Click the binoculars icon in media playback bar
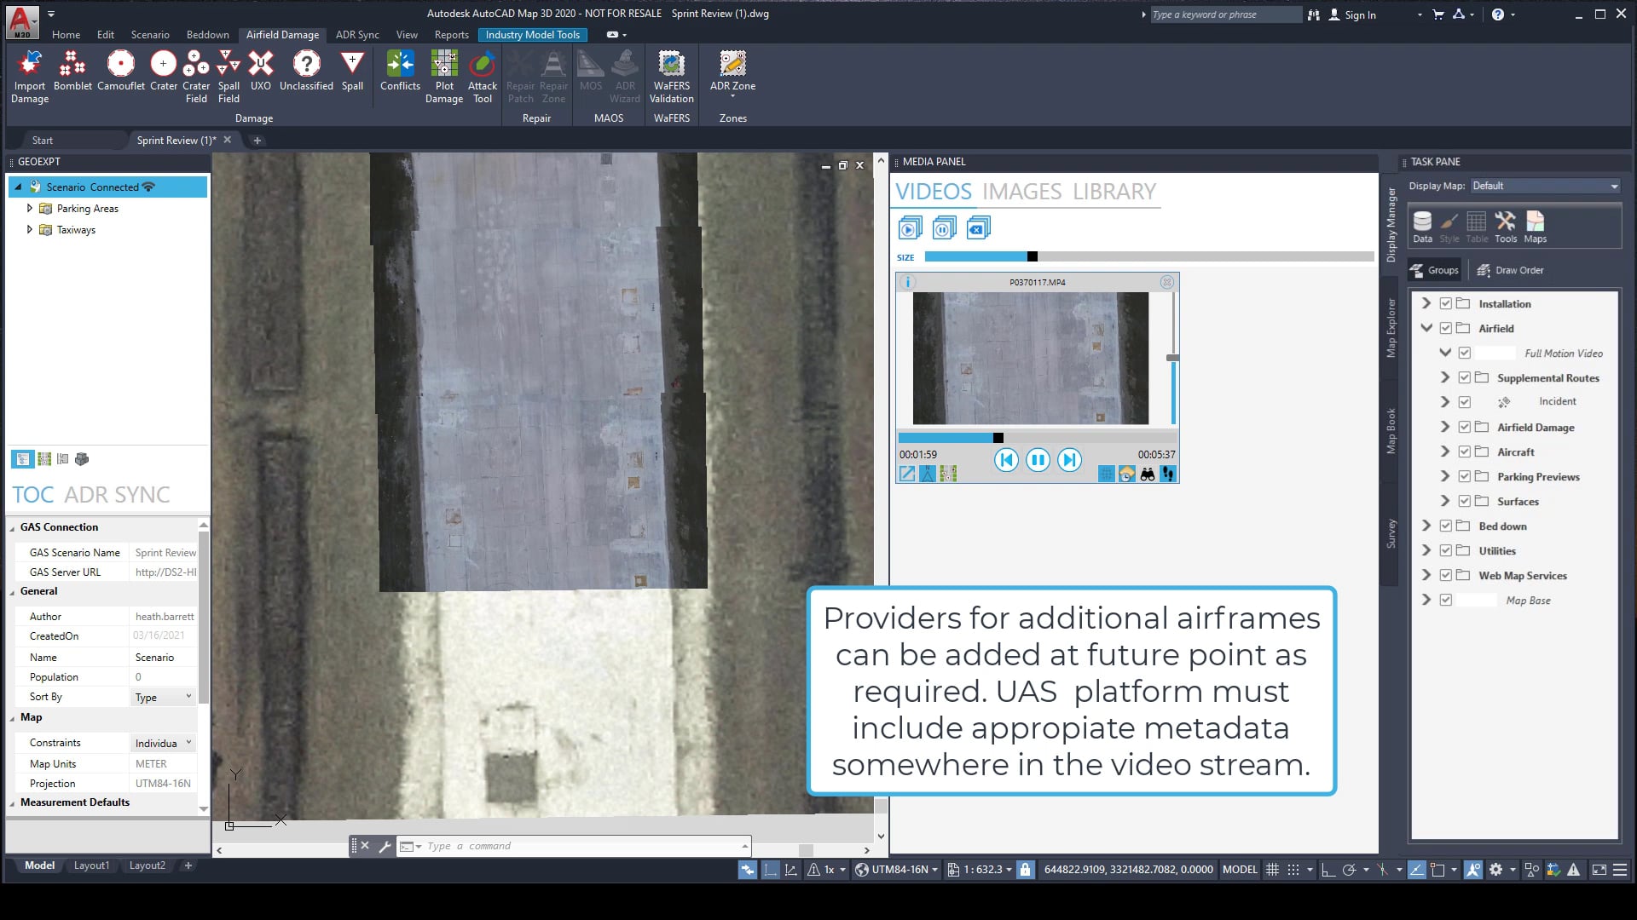This screenshot has height=920, width=1637. pos(1148,474)
